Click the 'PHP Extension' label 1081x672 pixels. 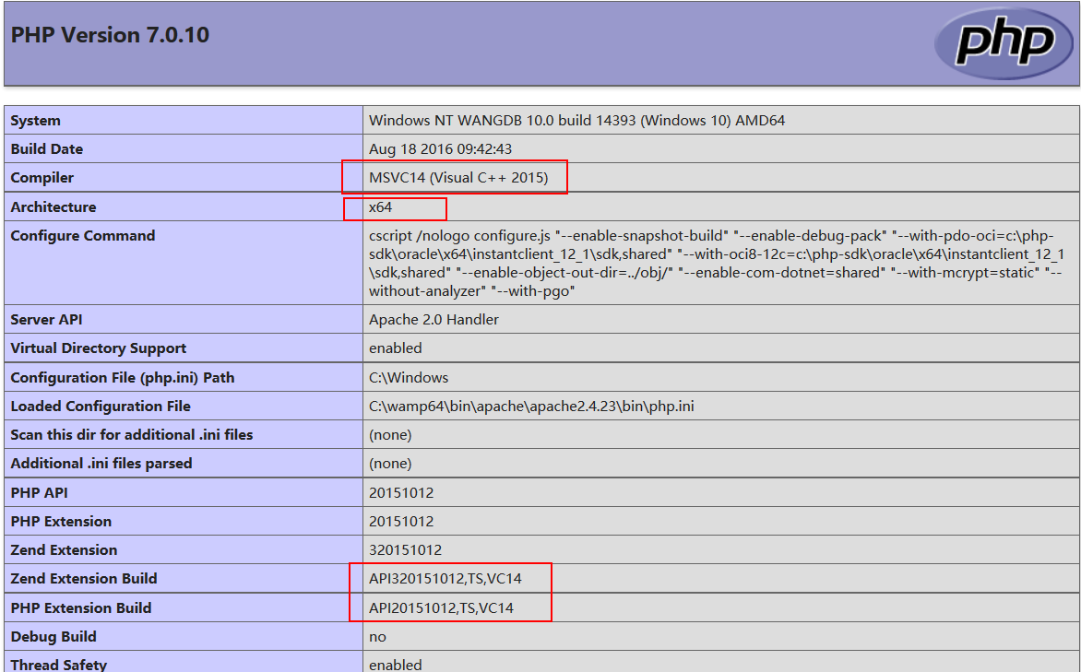pyautogui.click(x=61, y=522)
